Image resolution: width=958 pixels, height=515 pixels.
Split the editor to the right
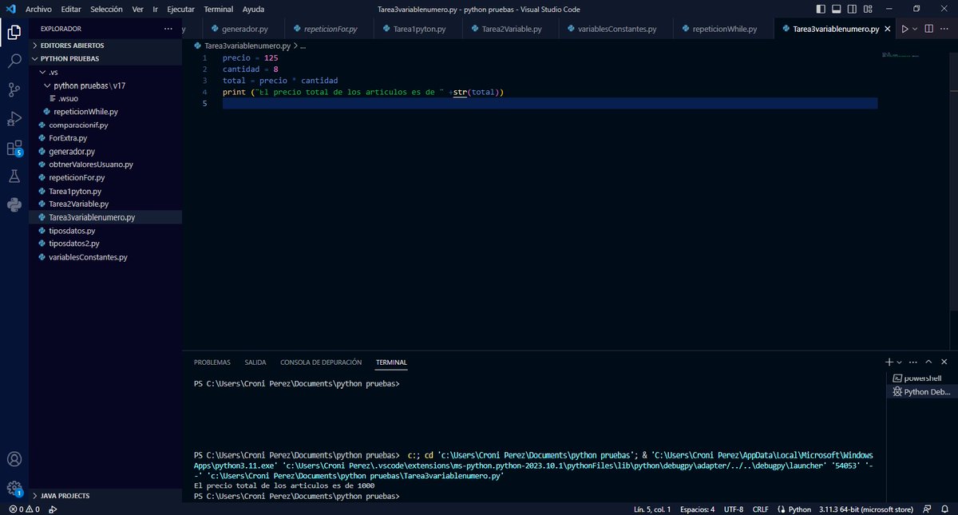point(929,29)
